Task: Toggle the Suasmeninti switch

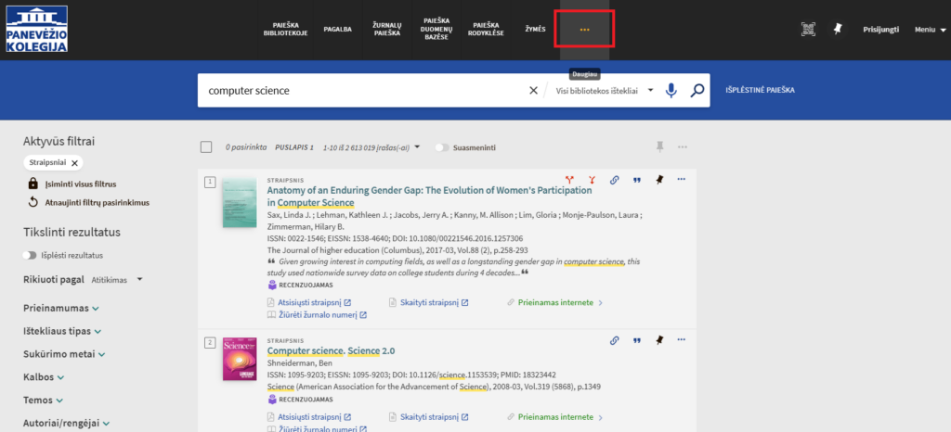Action: click(x=443, y=147)
